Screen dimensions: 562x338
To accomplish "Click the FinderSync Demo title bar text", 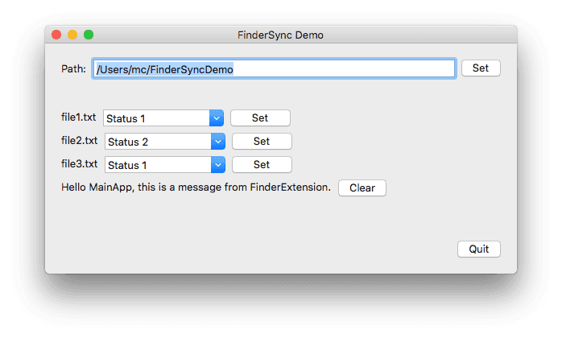I will [x=281, y=35].
